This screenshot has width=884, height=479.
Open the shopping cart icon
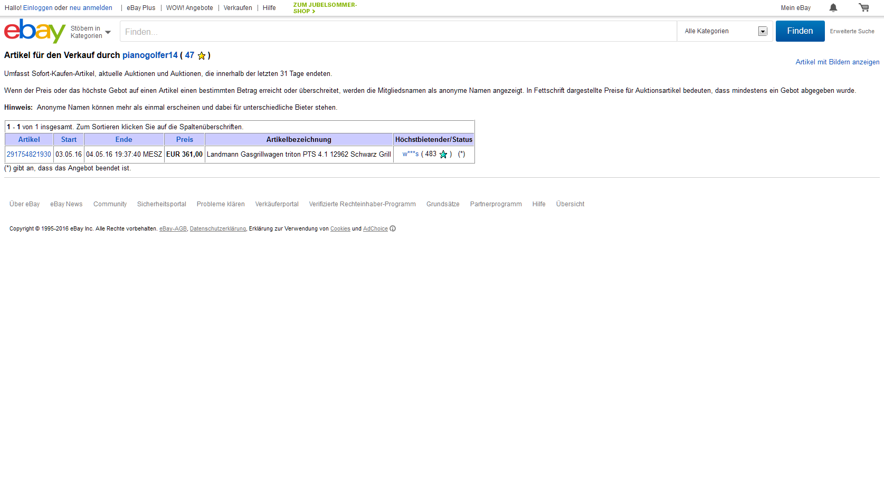coord(864,7)
